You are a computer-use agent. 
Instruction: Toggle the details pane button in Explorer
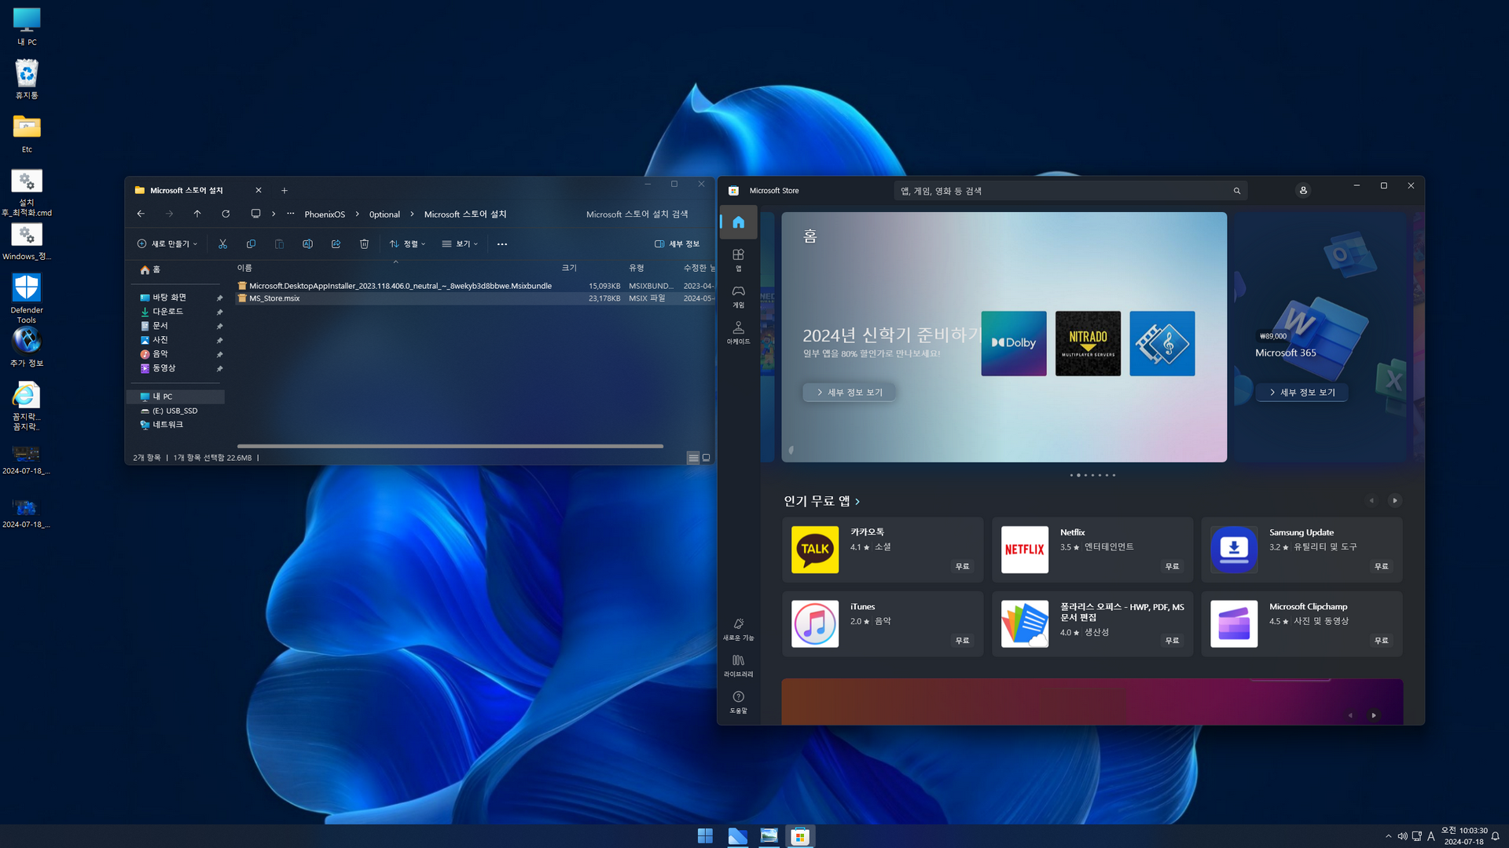[677, 244]
